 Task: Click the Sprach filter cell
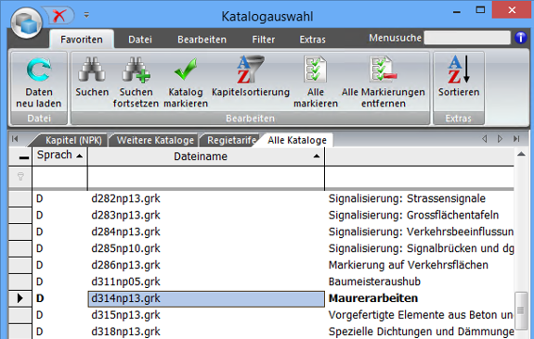pos(60,177)
